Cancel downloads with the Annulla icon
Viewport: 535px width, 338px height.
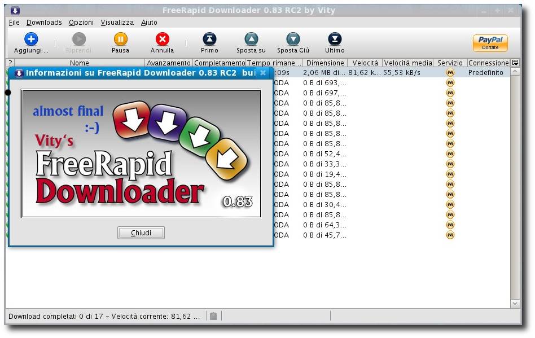[x=163, y=39]
